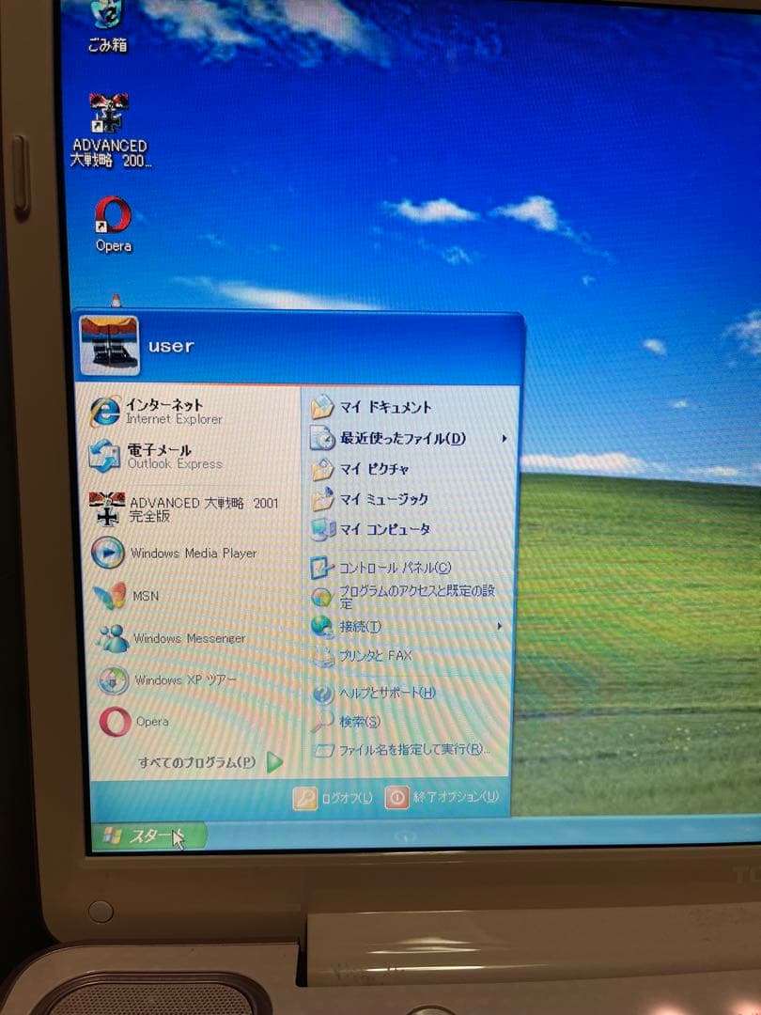Click the マイ ミュージック folder icon

point(322,499)
